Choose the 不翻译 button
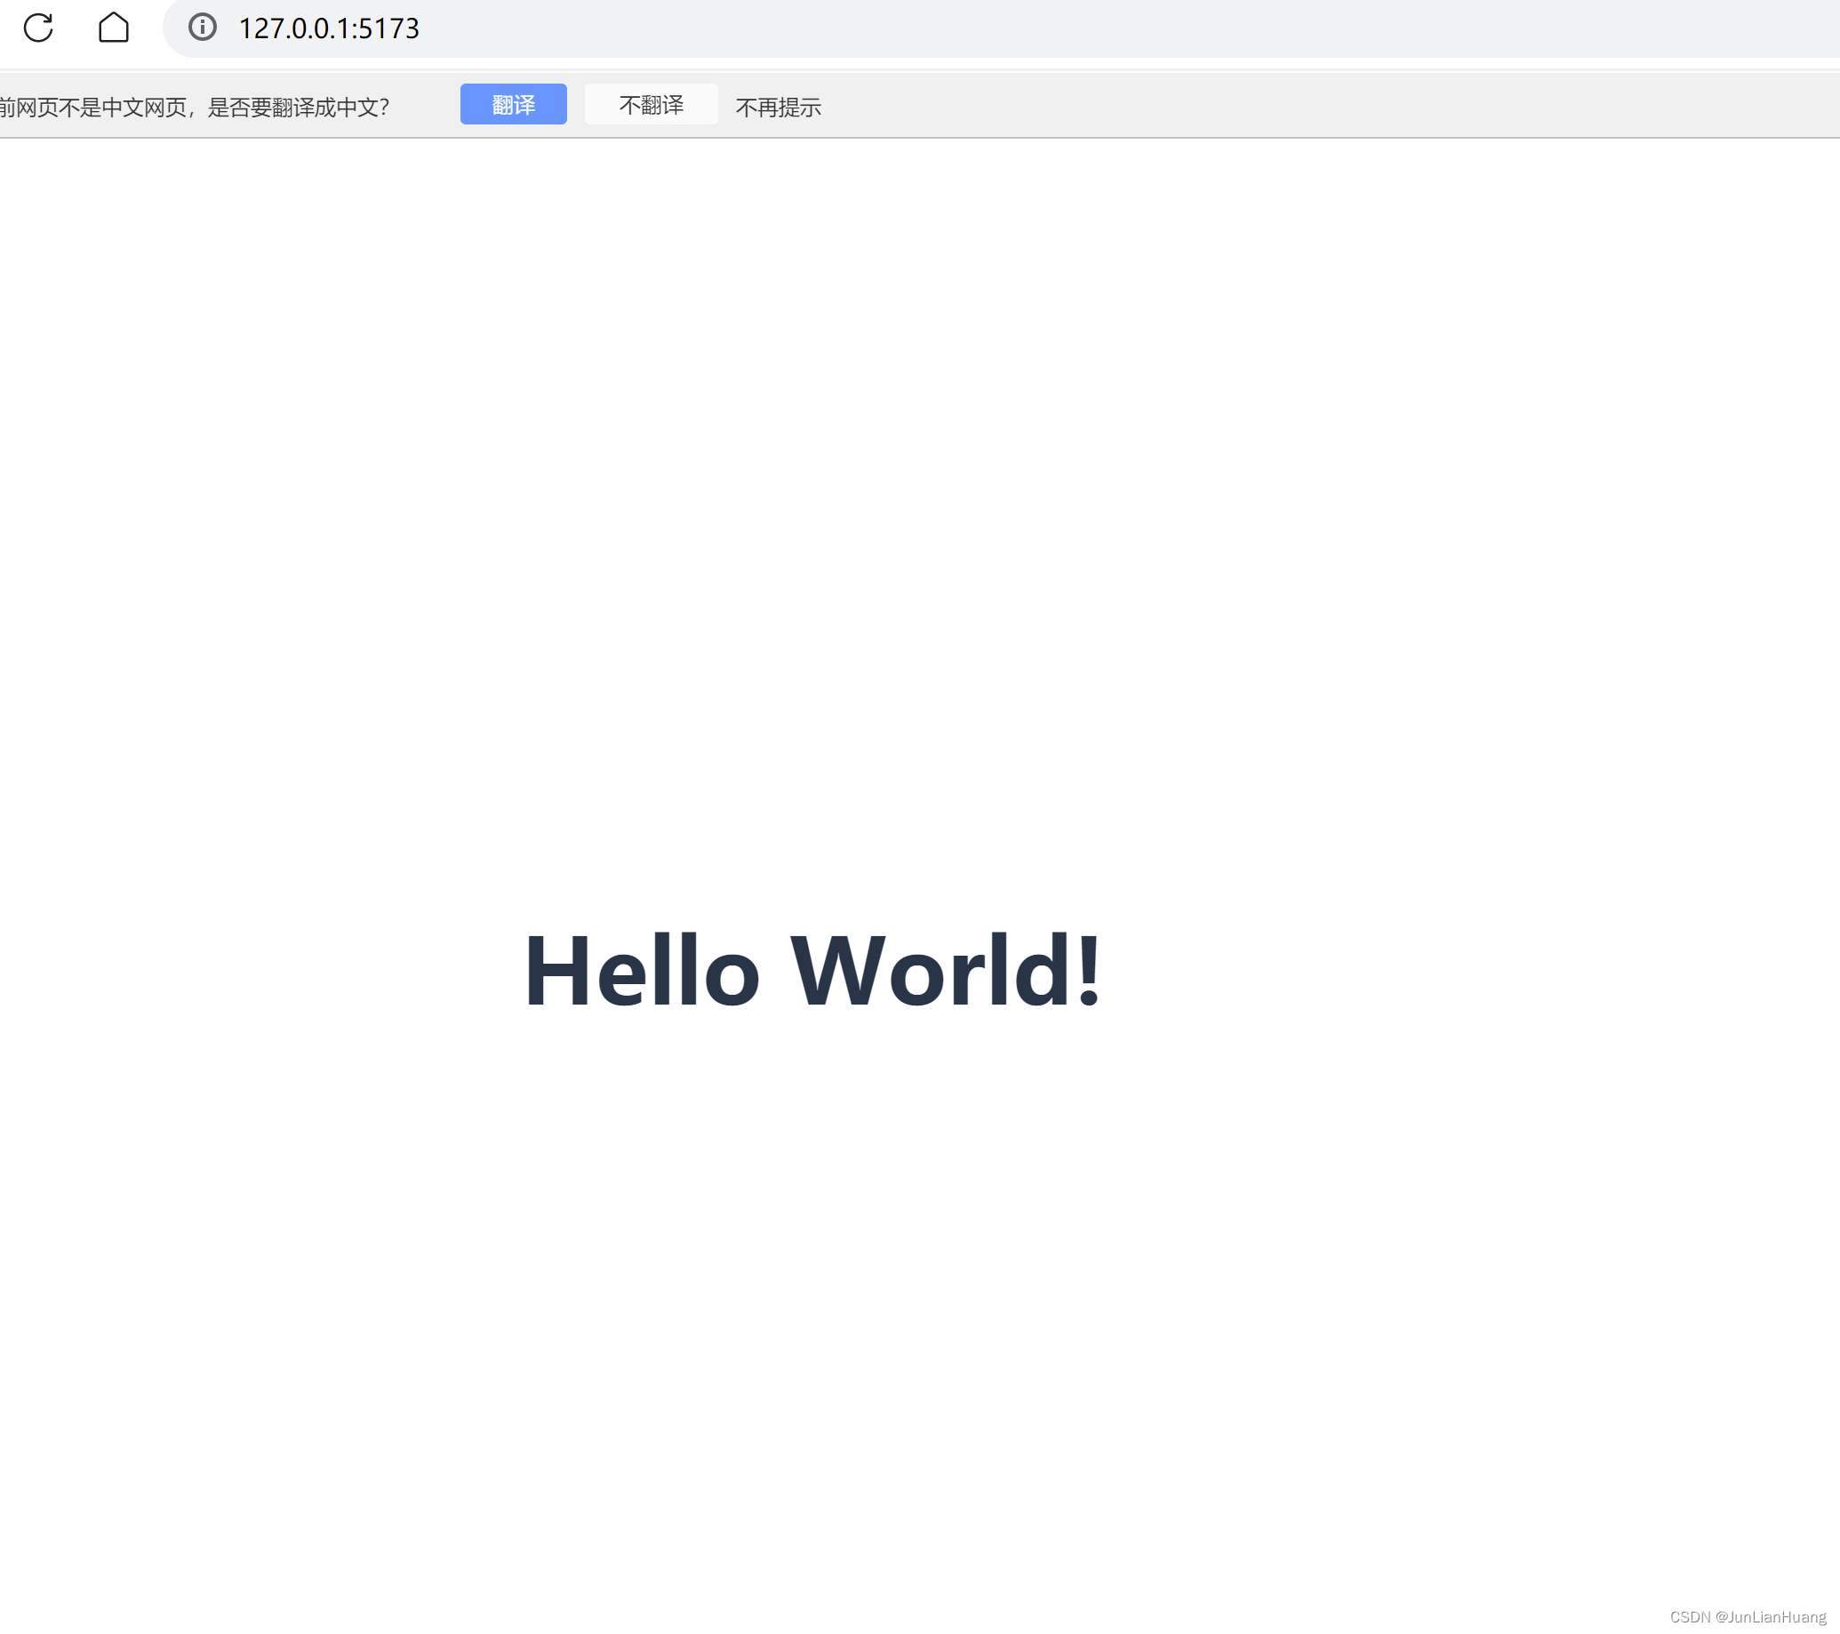The image size is (1840, 1634). (x=651, y=105)
